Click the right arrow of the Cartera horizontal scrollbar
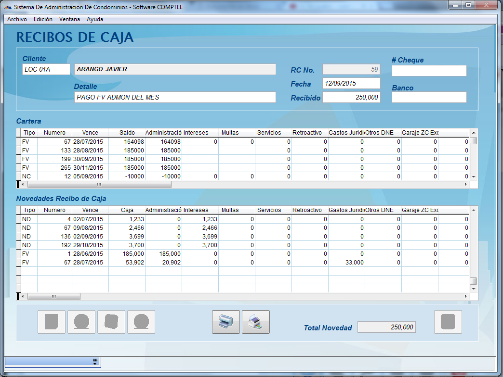This screenshot has height=377, width=503. (466, 184)
